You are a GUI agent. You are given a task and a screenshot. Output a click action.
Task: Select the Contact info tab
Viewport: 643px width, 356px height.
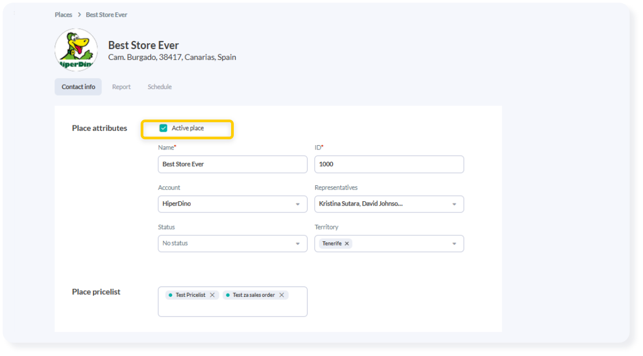[78, 87]
